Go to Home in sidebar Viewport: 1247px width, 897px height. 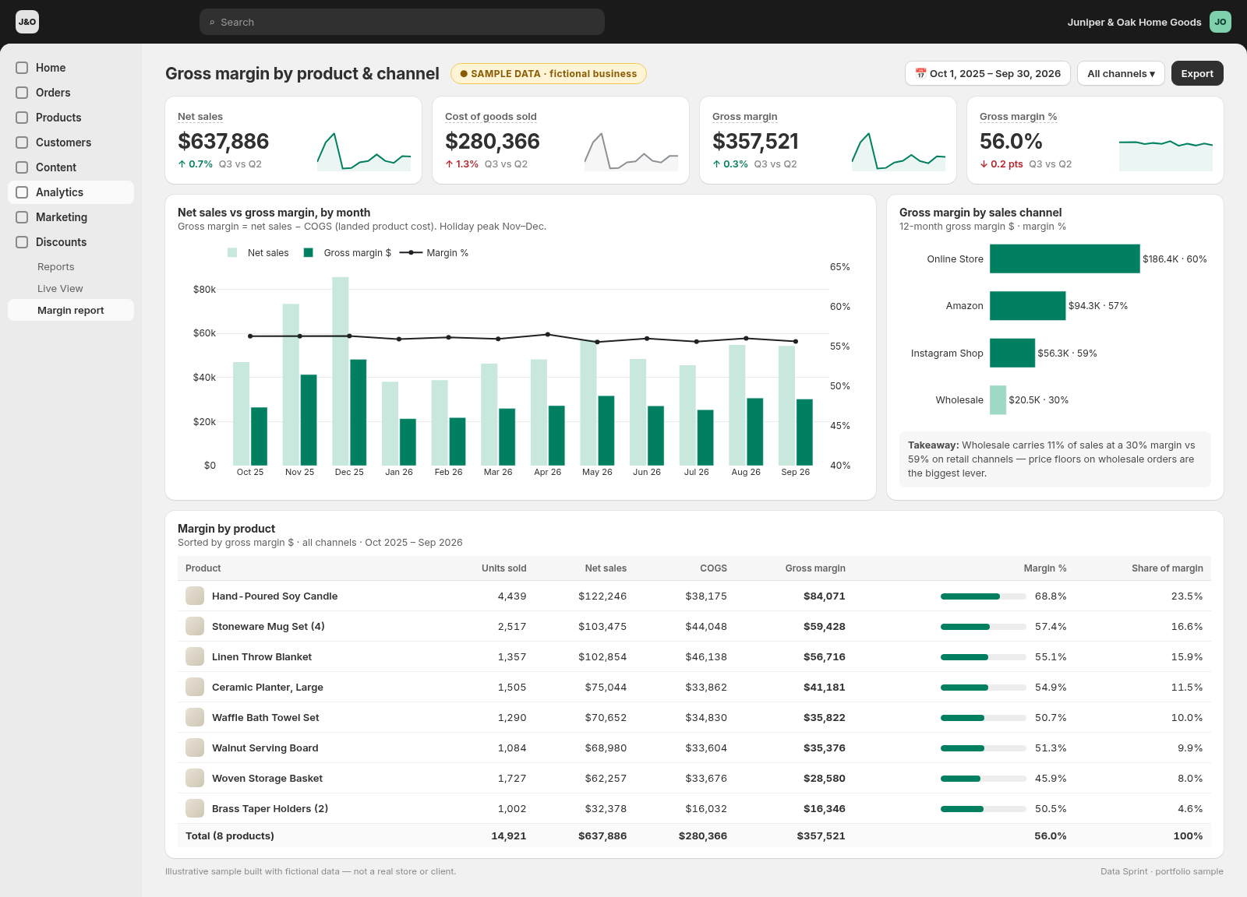tap(71, 68)
